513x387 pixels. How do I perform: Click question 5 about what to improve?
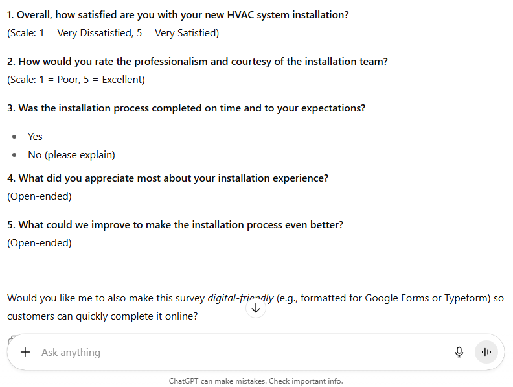175,225
